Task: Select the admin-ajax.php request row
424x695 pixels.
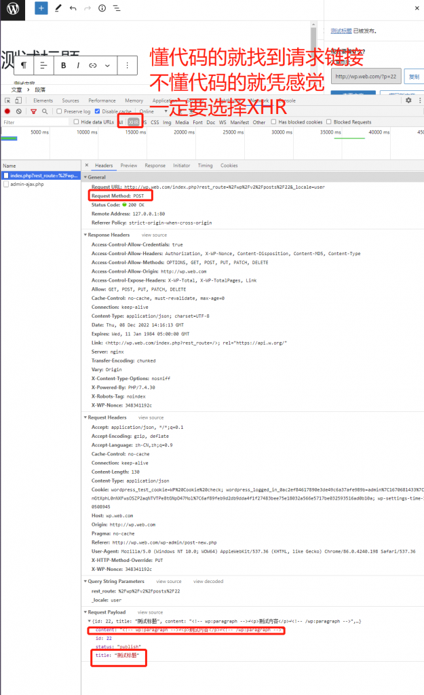Action: point(41,184)
